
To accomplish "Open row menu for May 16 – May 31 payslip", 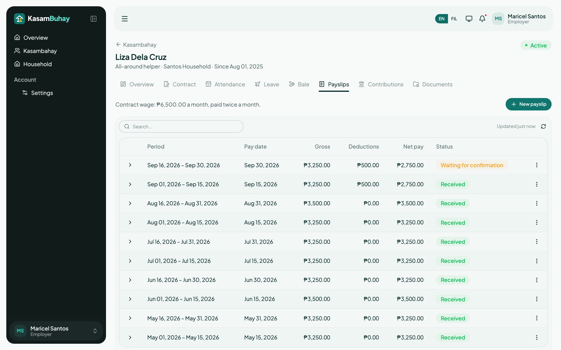I will pyautogui.click(x=537, y=318).
